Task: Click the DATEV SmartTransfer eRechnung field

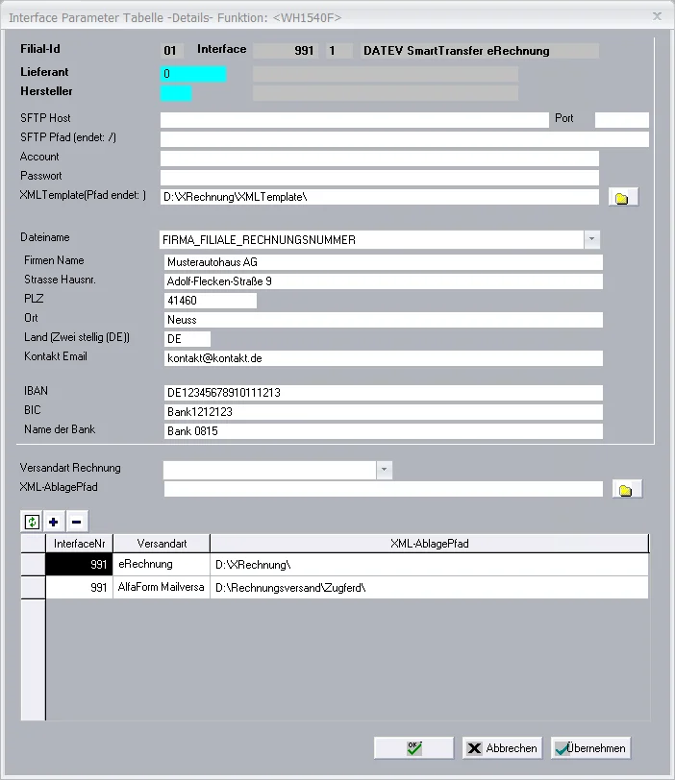Action: click(480, 51)
